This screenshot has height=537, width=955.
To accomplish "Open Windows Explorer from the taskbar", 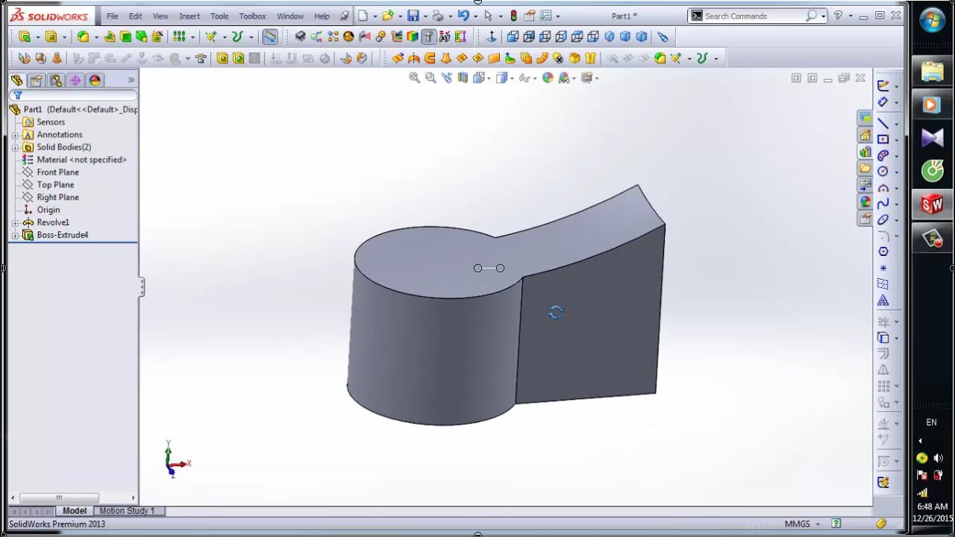I will (932, 72).
